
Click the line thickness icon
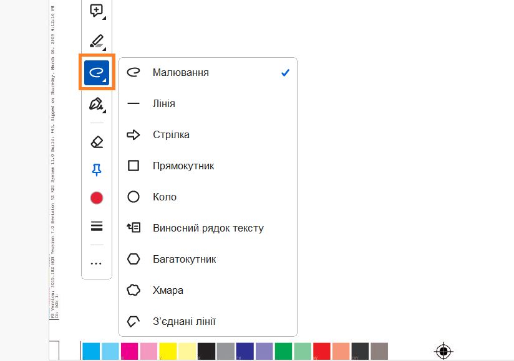(x=96, y=226)
